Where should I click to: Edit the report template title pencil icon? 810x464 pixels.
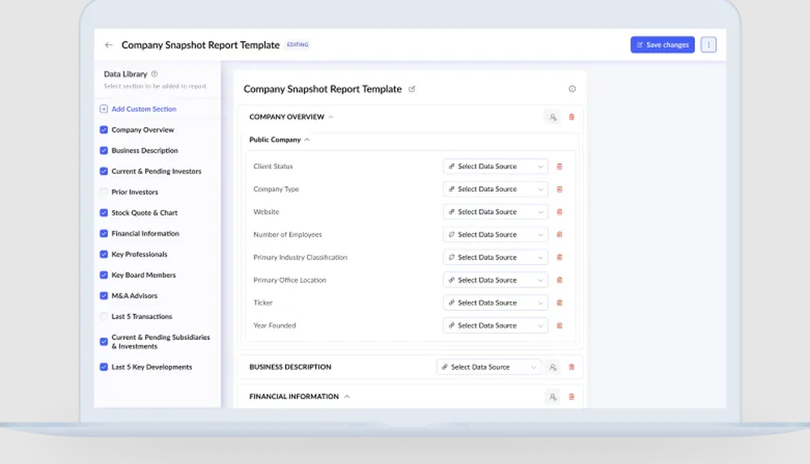point(411,89)
